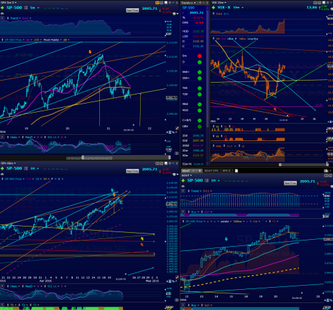This screenshot has width=333, height=310.
Task: Click the green plus icon beside SP-500 in the 5m chart
Action: [x=2, y=8]
